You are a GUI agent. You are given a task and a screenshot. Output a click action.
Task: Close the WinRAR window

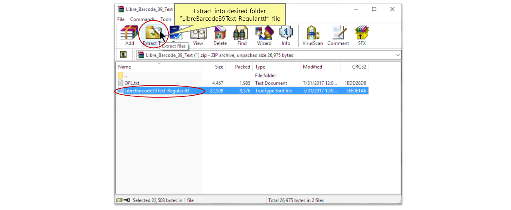pyautogui.click(x=392, y=9)
